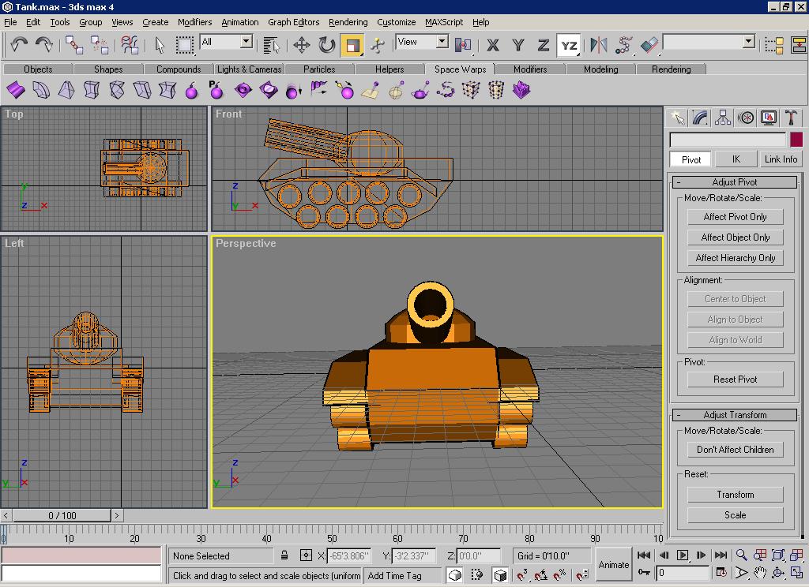The image size is (809, 587).
Task: Open the Motion command panel tab
Action: tap(746, 118)
